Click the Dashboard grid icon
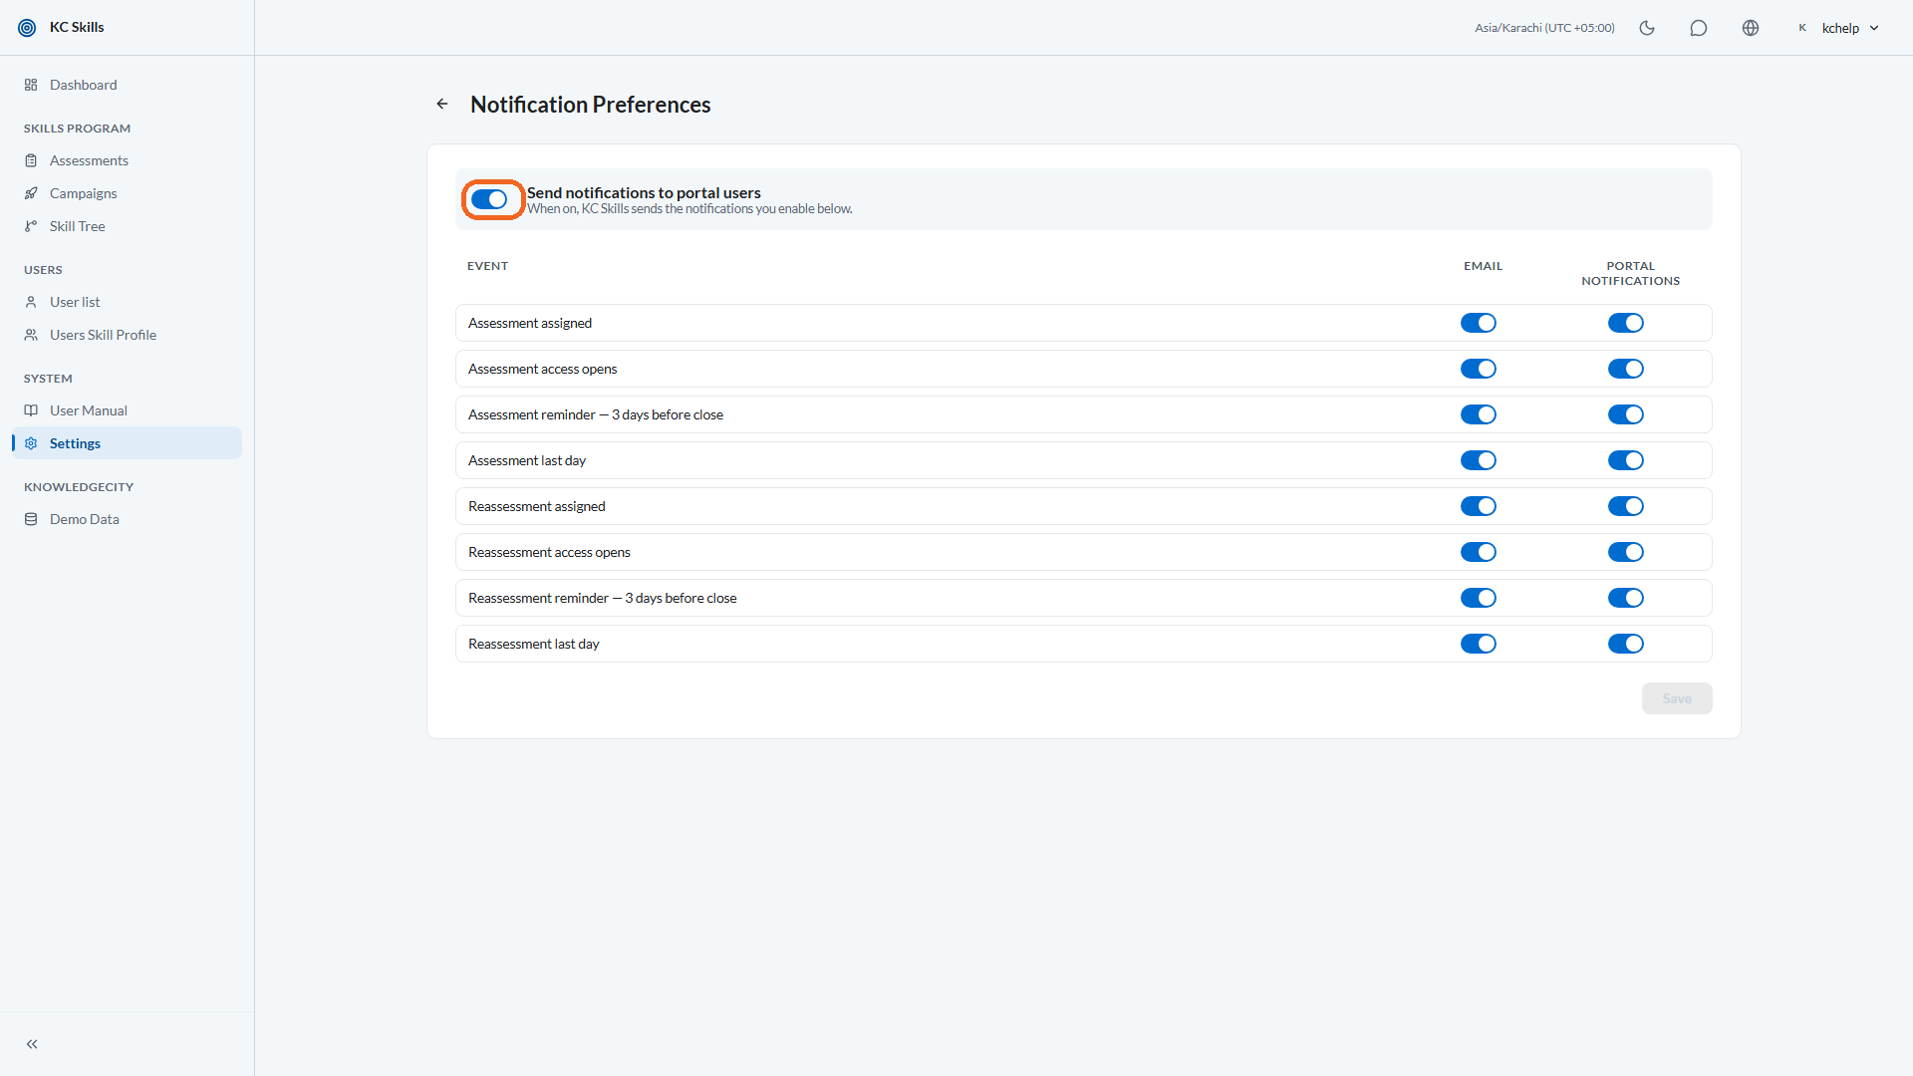1913x1076 pixels. click(x=31, y=85)
